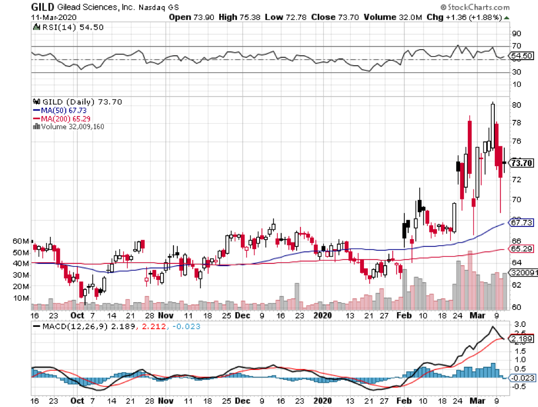Click the red 65.29 price tag on right axis
The width and height of the screenshot is (538, 407).
pyautogui.click(x=521, y=249)
